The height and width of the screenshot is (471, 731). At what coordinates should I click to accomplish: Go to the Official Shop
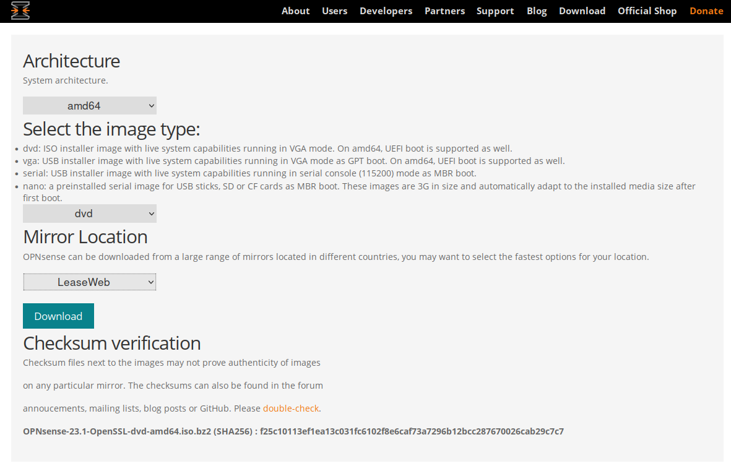pos(647,11)
